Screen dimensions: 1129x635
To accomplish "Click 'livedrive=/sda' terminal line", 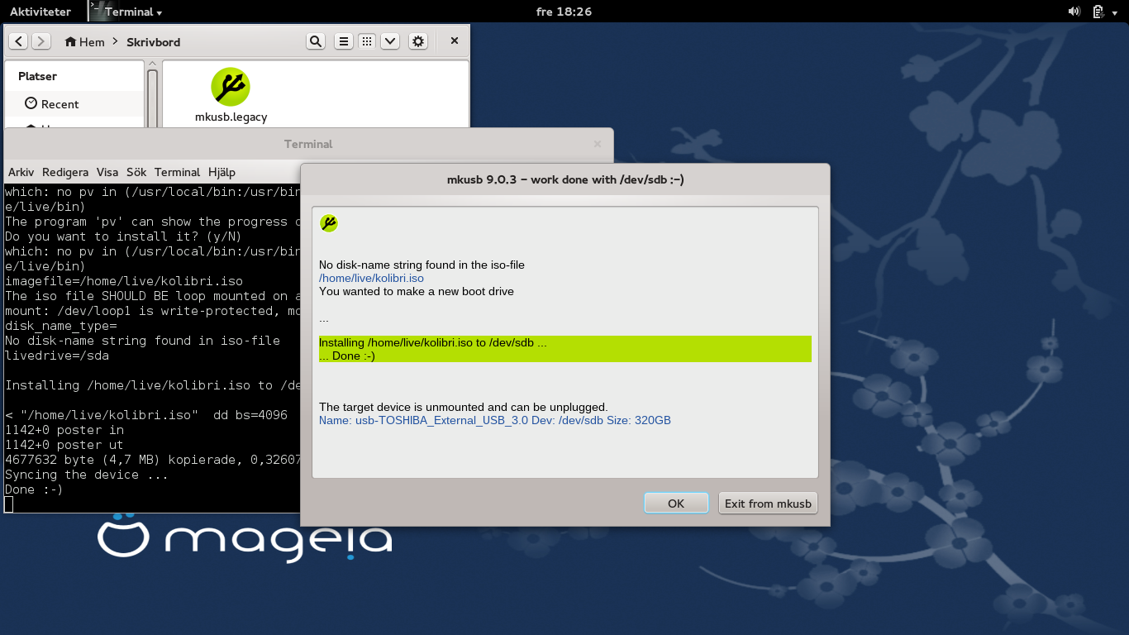I will pos(57,356).
